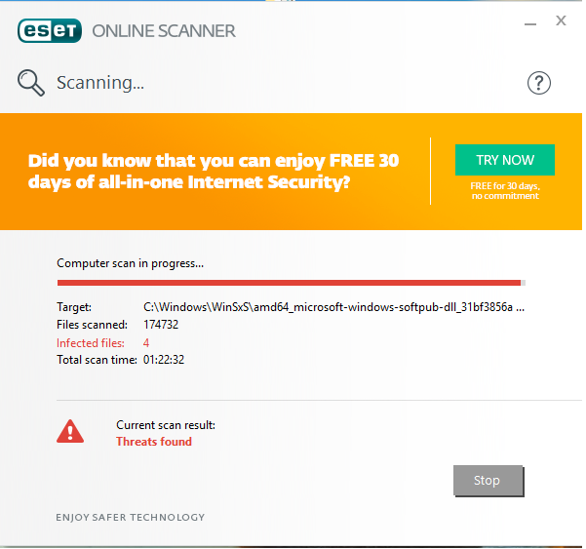Click the 'FREE for 30 days' caption
This screenshot has height=549, width=586.
point(505,191)
